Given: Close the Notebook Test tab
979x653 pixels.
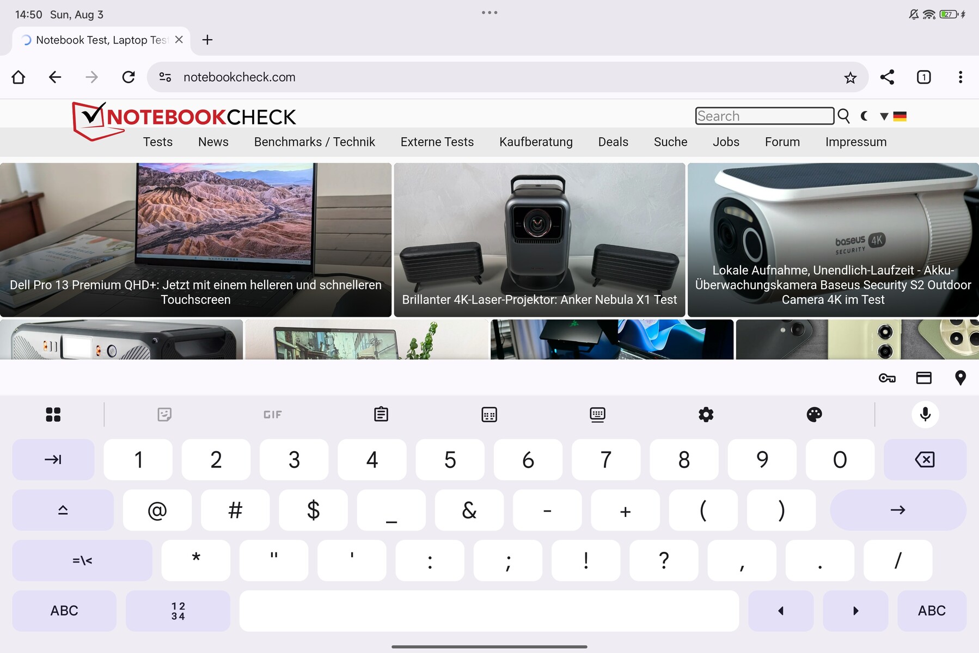Looking at the screenshot, I should 179,40.
